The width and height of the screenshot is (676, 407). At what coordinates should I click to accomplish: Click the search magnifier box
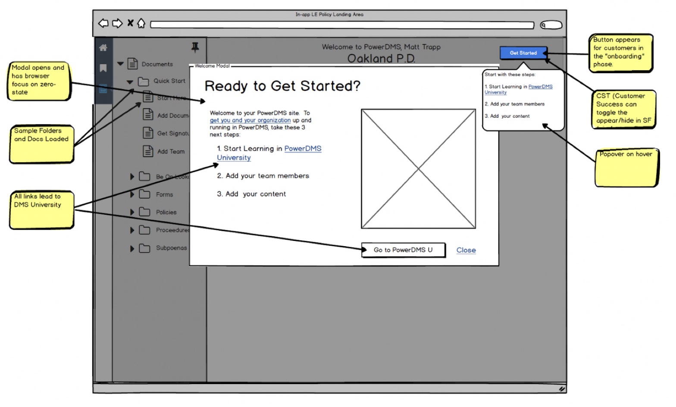point(551,25)
